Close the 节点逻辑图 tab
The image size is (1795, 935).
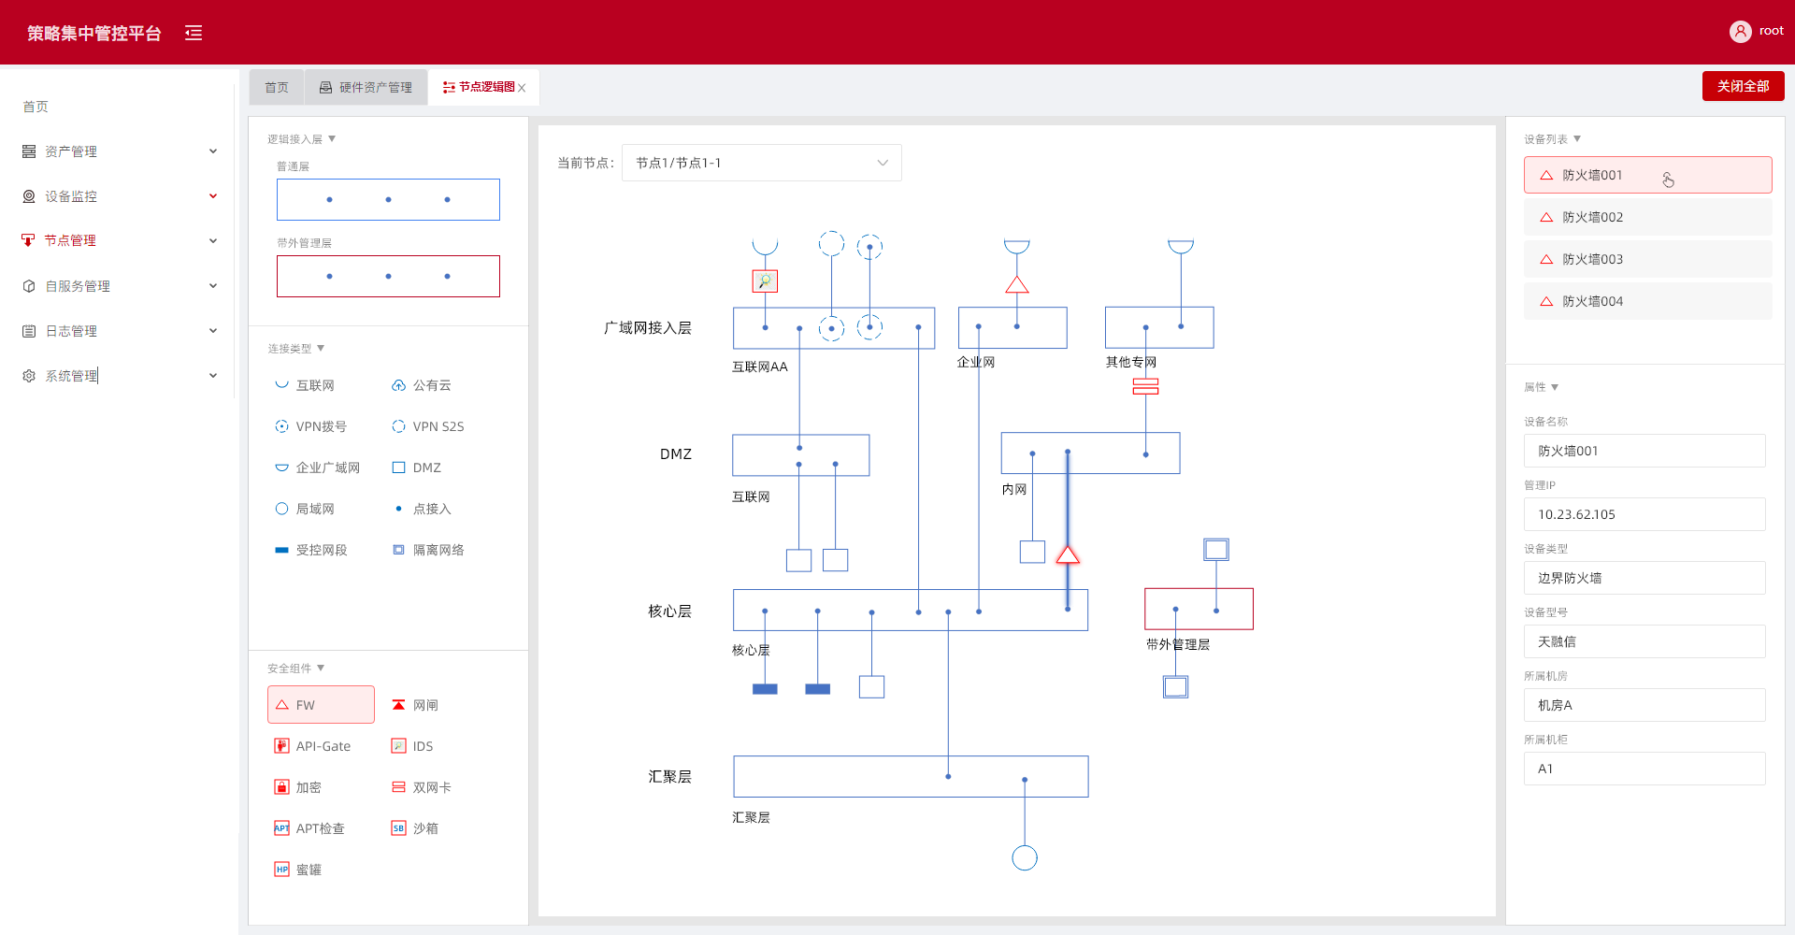click(523, 88)
